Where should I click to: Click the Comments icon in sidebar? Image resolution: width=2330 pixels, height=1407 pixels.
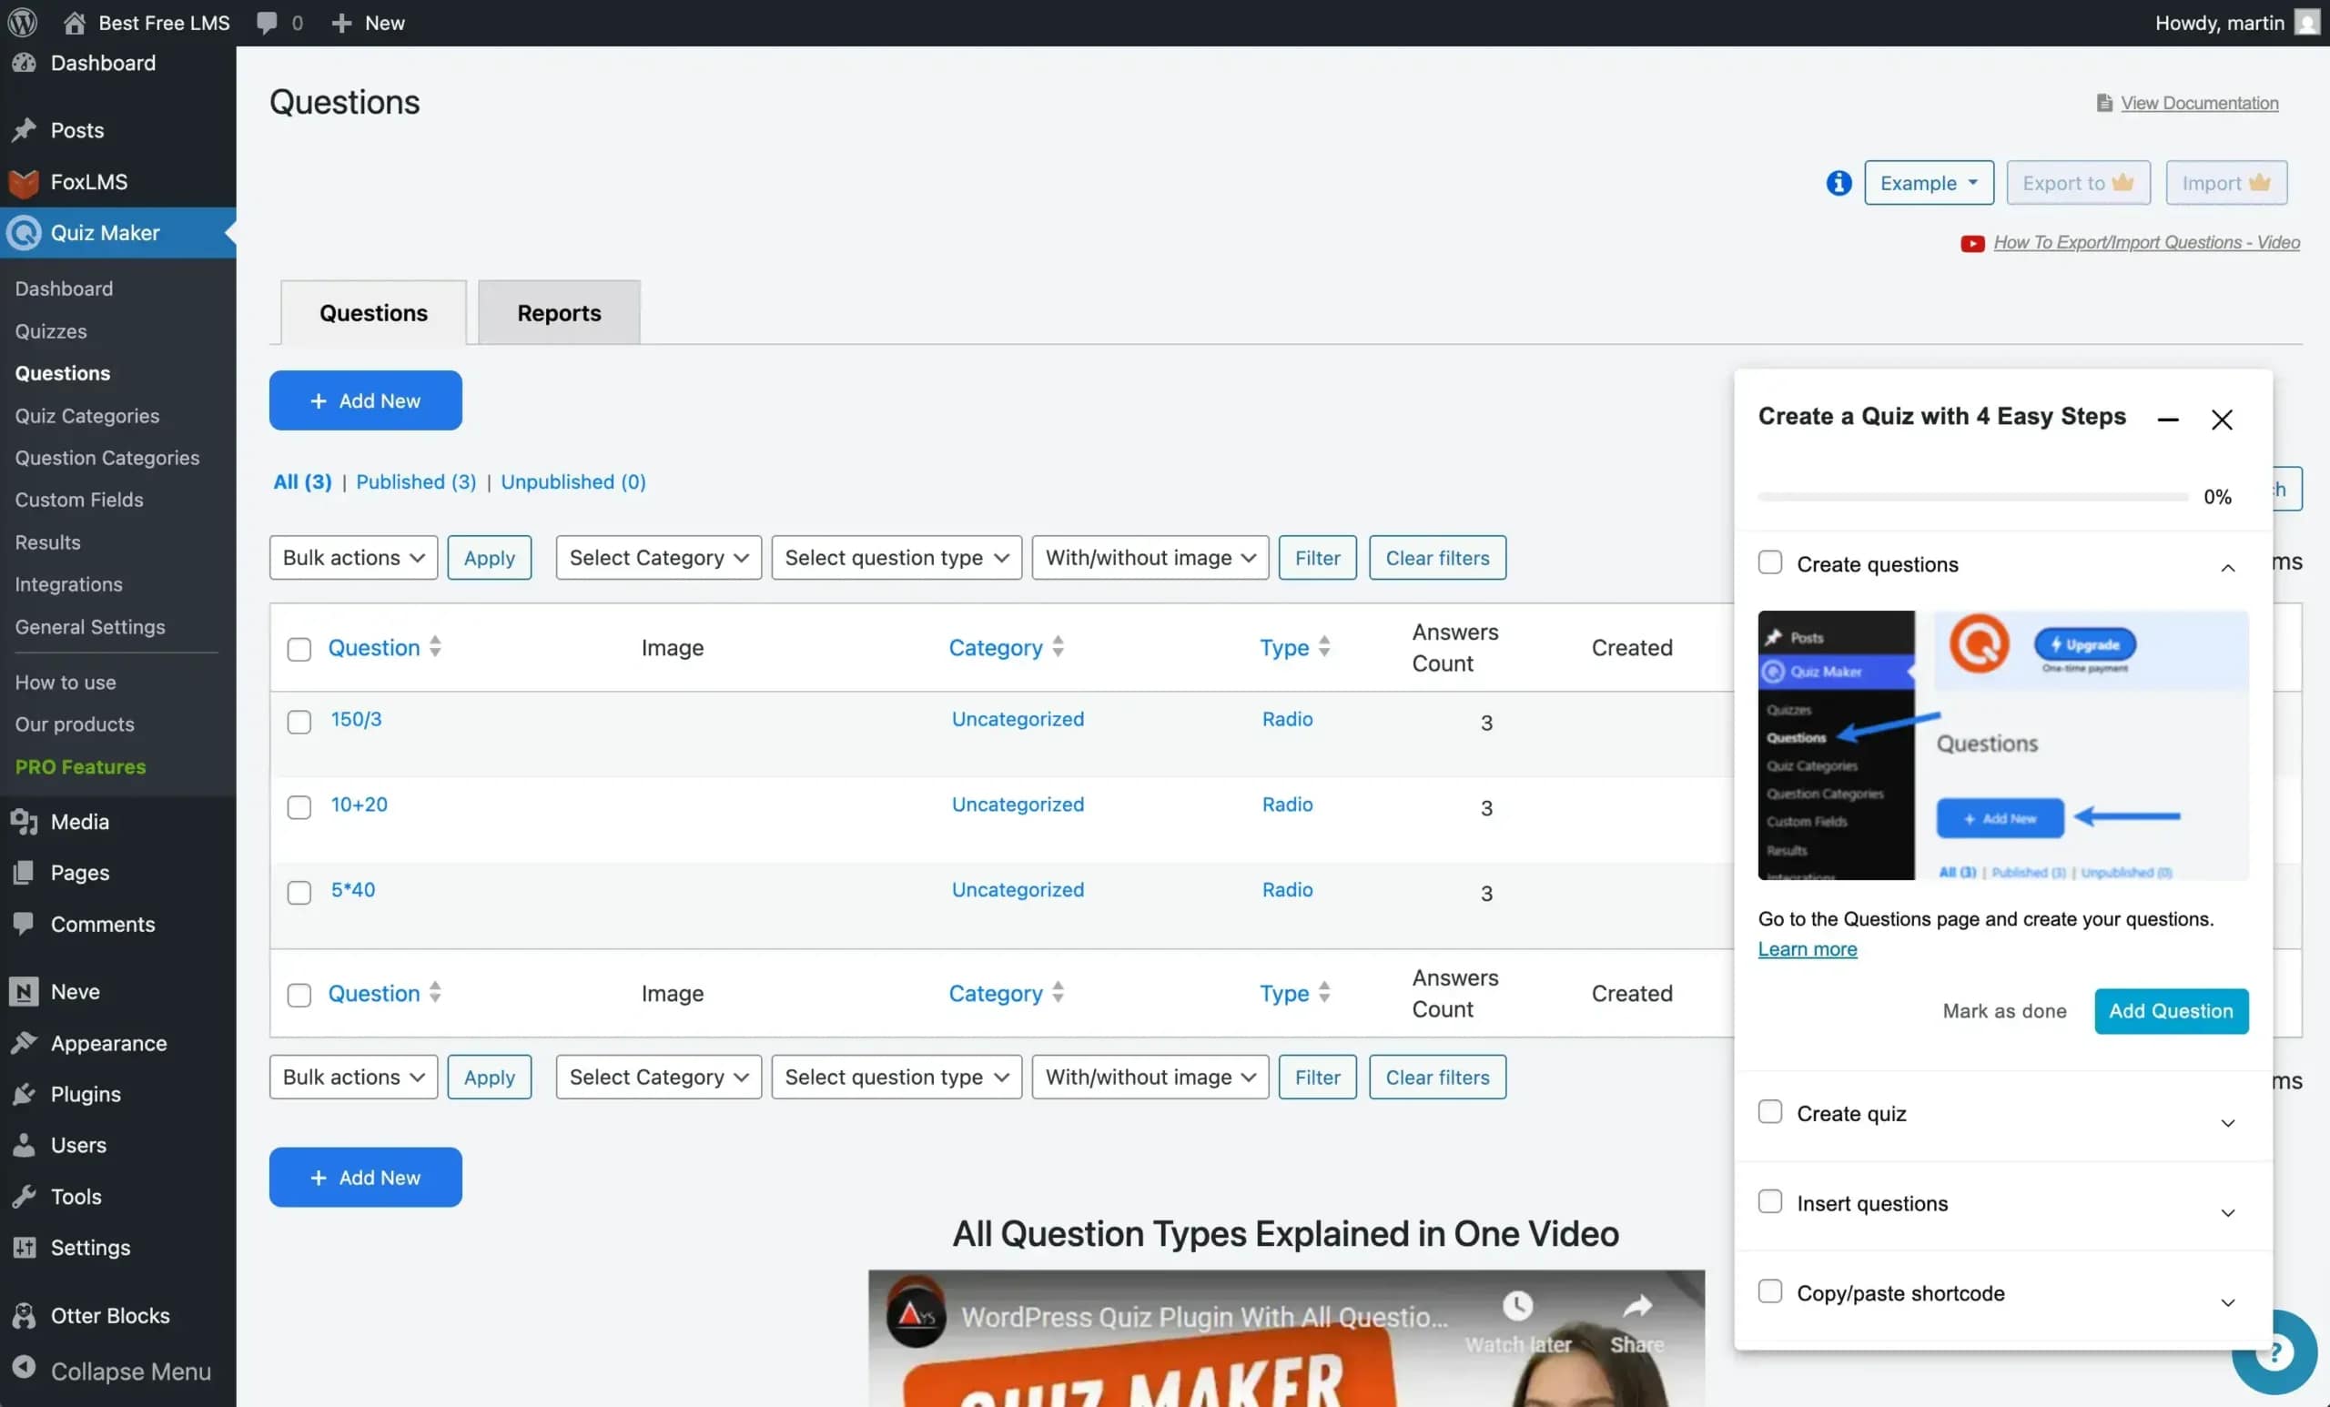pos(25,924)
